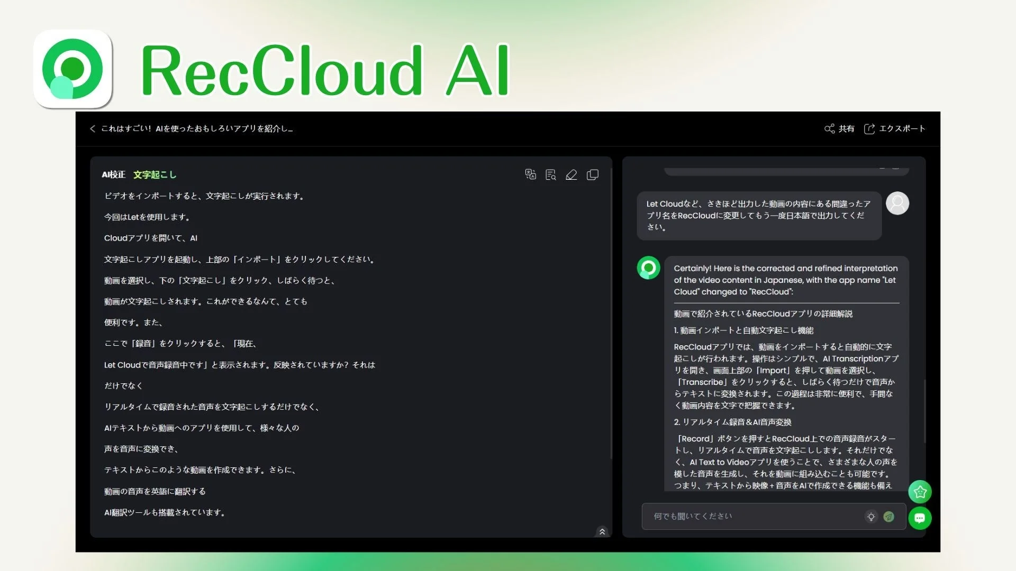Click the エクスポート export button
This screenshot has width=1016, height=571.
pos(894,128)
